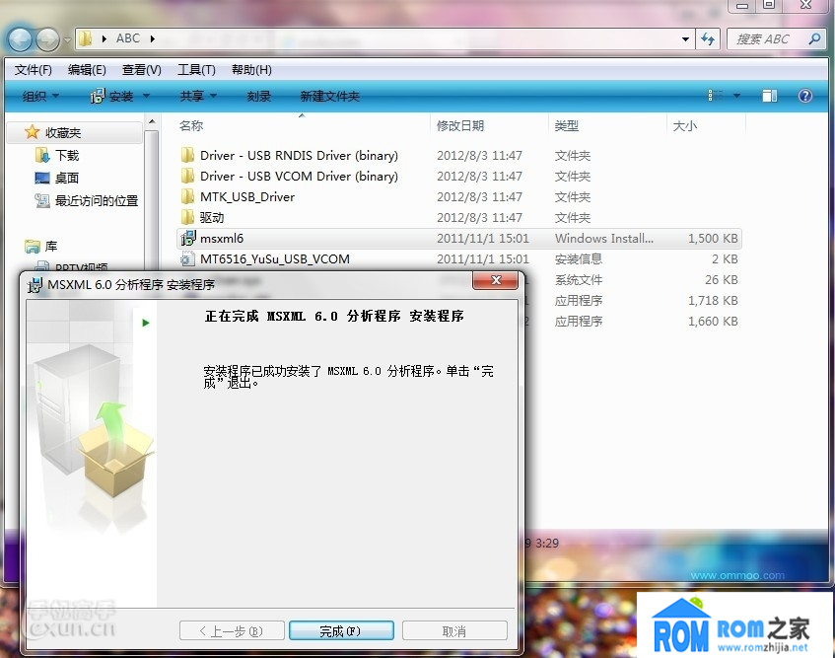Viewport: 835px width, 658px height.
Task: Open the address bar history dropdown
Action: pyautogui.click(x=684, y=37)
